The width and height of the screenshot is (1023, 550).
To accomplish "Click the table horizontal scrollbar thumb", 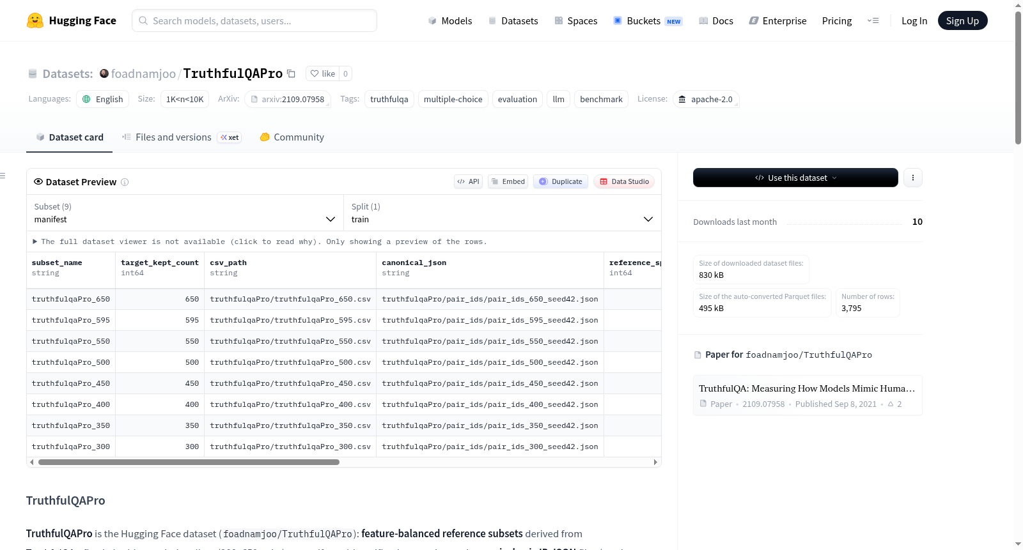I will [x=189, y=462].
